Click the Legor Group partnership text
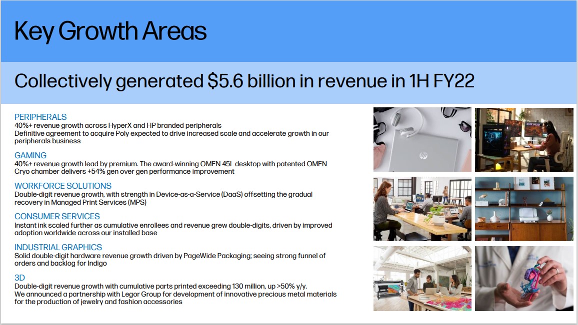578x325 pixels. tap(175, 298)
